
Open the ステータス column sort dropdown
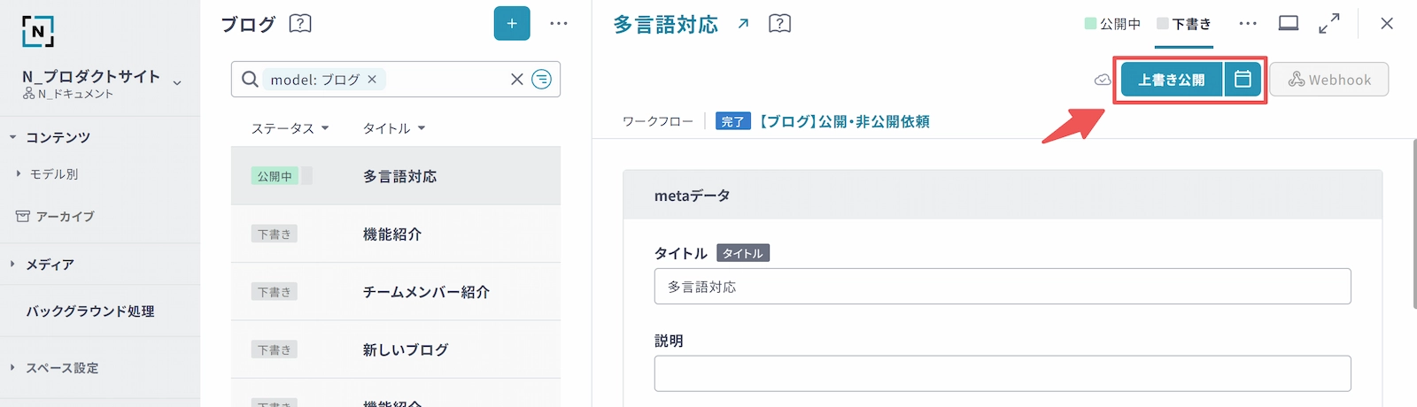[290, 128]
